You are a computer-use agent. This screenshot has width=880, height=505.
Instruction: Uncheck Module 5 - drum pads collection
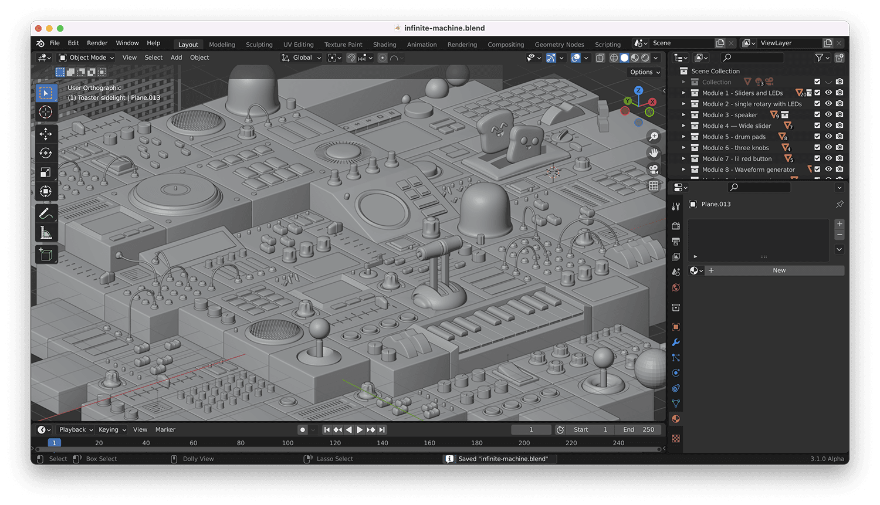point(818,136)
